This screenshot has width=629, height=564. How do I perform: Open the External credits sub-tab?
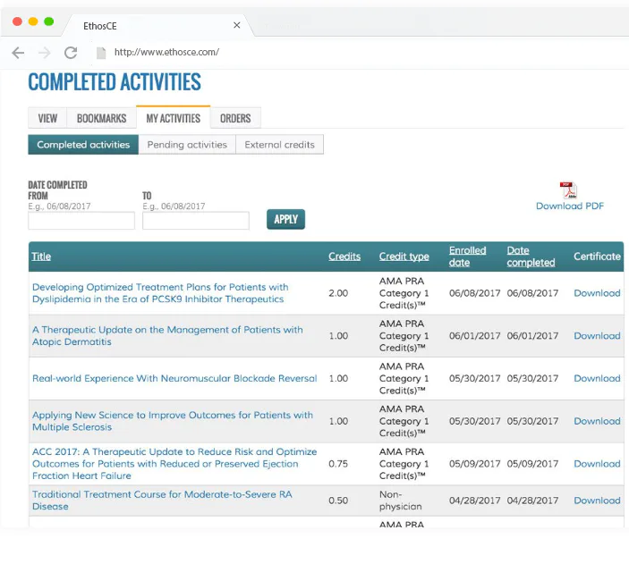click(279, 145)
